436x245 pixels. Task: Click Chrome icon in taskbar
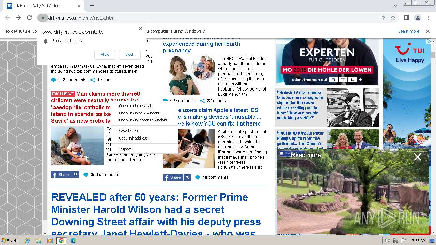[x=61, y=241]
